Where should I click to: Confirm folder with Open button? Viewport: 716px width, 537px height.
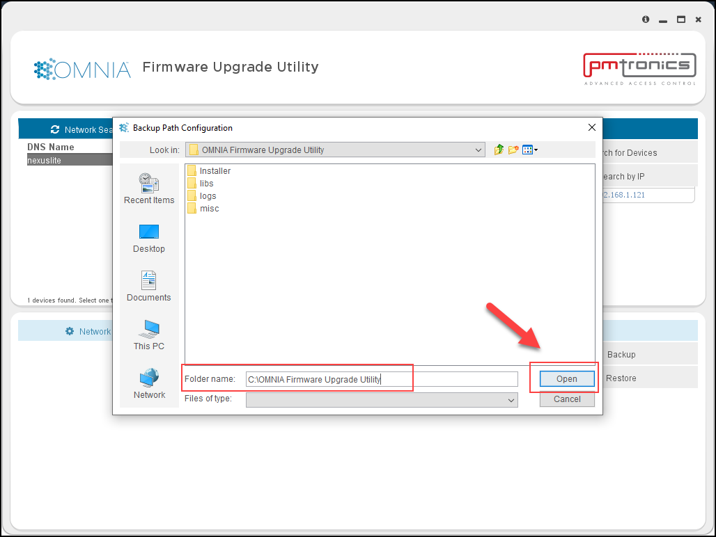[567, 379]
